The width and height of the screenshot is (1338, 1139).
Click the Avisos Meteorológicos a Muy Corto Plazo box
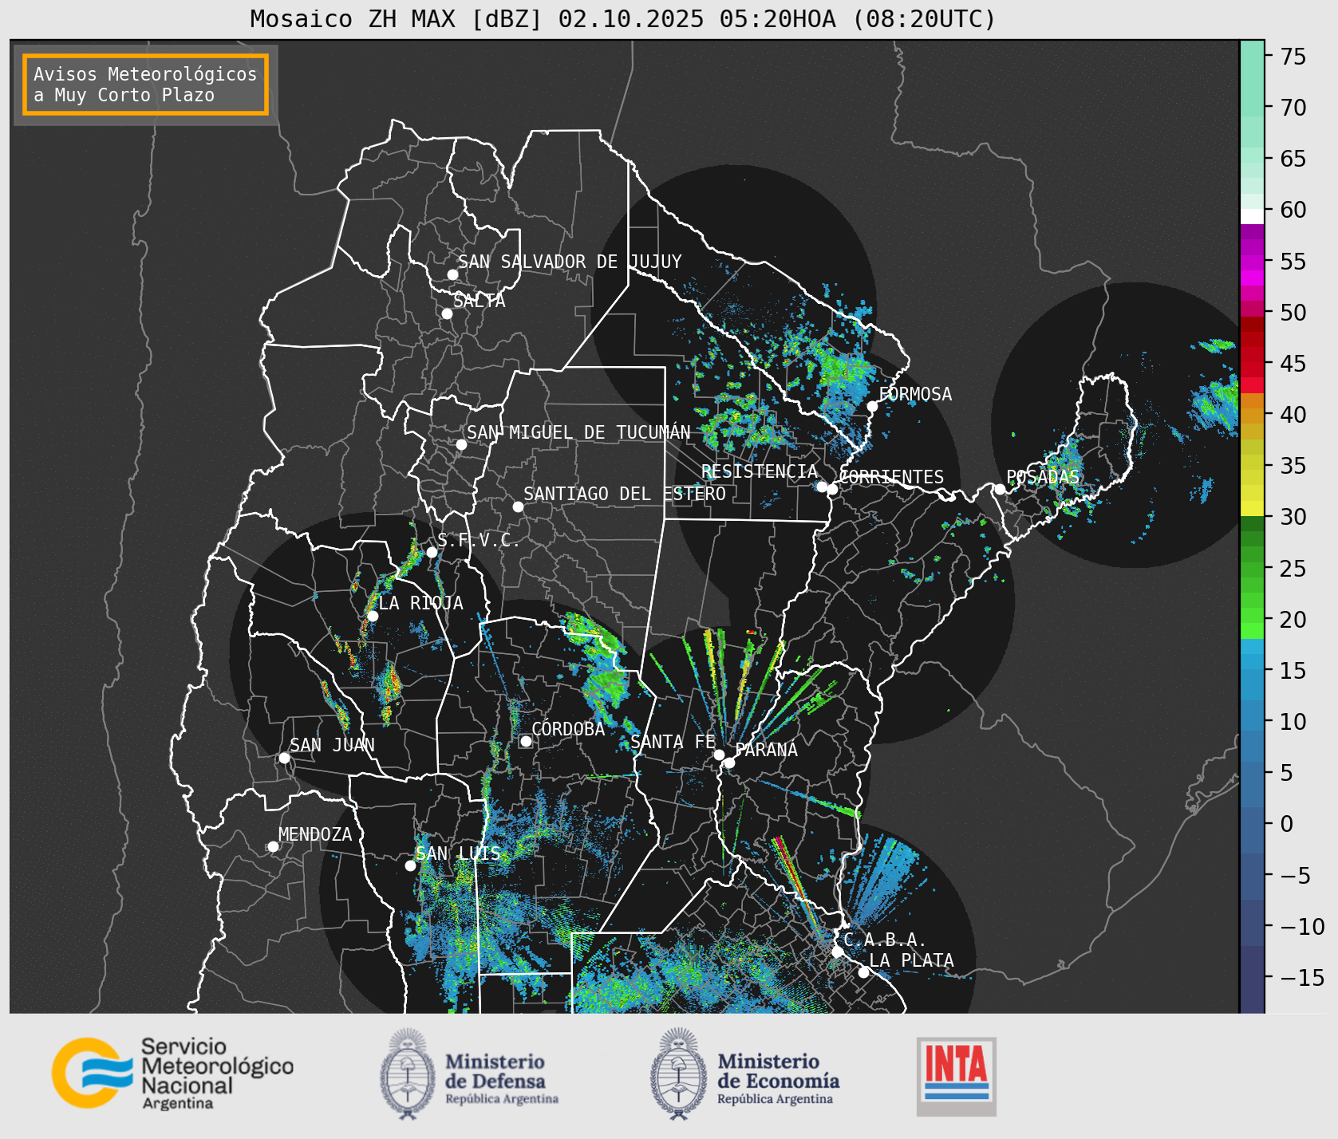click(145, 85)
